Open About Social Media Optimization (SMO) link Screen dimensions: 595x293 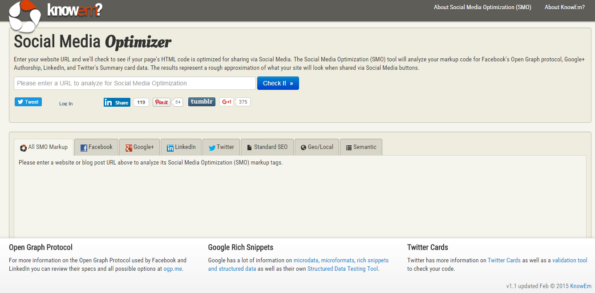point(482,7)
